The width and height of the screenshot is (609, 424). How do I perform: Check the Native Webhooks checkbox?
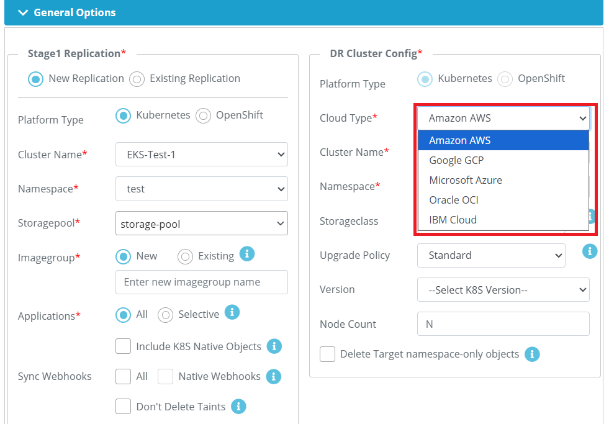click(x=165, y=376)
